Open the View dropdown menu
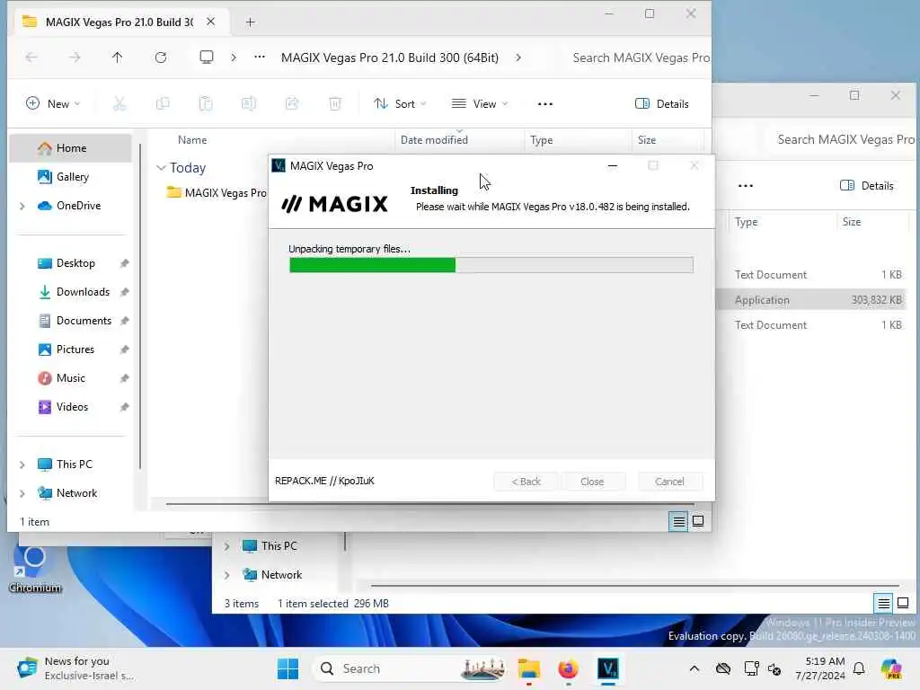The width and height of the screenshot is (920, 690). [x=480, y=104]
